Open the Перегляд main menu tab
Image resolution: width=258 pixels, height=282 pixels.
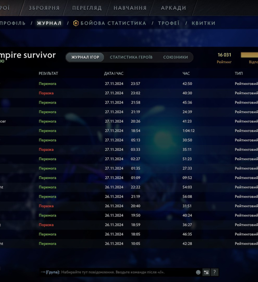[87, 8]
